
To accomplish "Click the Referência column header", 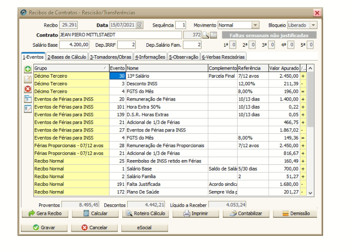I will click(253, 68).
